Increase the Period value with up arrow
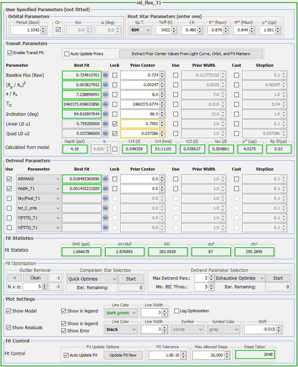298x367 pixels. point(43,28)
